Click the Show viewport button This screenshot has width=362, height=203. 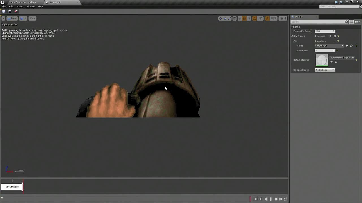coord(33,18)
